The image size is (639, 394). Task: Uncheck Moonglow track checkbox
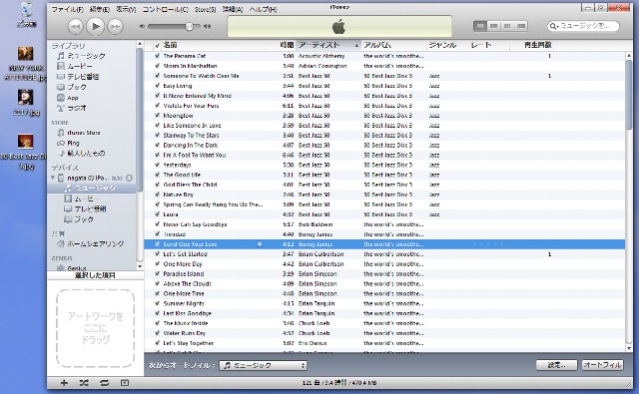coord(158,115)
